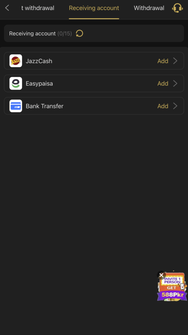The image size is (188, 335).
Task: Tap the back arrow icon
Action: pyautogui.click(x=7, y=8)
